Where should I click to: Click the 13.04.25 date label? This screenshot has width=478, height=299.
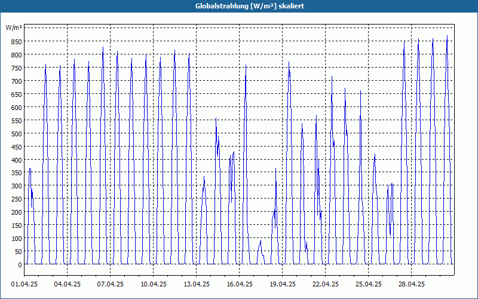(x=197, y=285)
